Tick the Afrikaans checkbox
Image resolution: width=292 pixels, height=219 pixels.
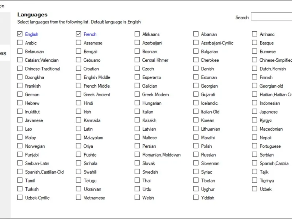click(x=137, y=34)
